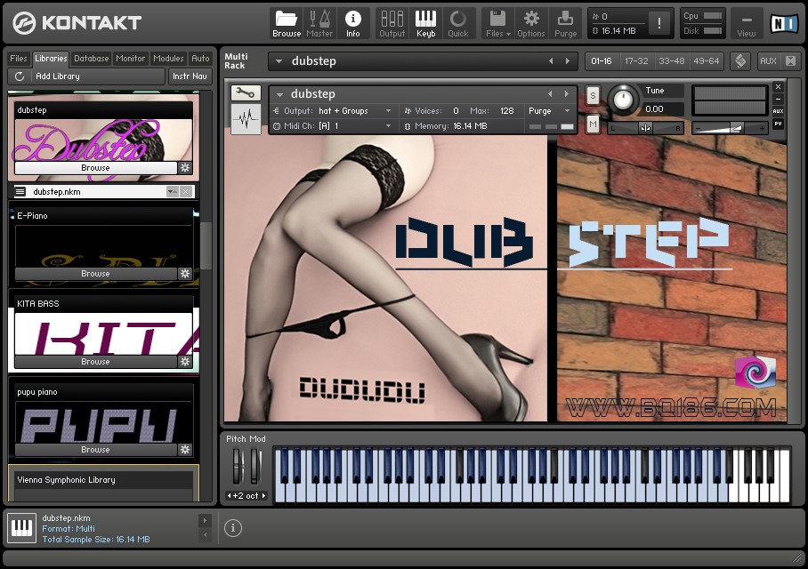This screenshot has width=808, height=569.
Task: Go to previous multi in rack header
Action: coord(551,61)
